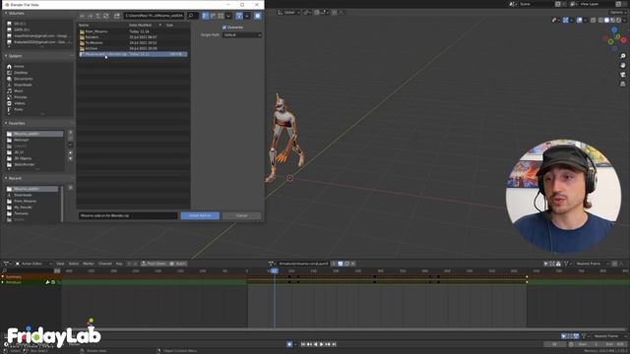Open the Action Editor mode dropdown
The height and width of the screenshot is (354, 630).
pyautogui.click(x=33, y=264)
